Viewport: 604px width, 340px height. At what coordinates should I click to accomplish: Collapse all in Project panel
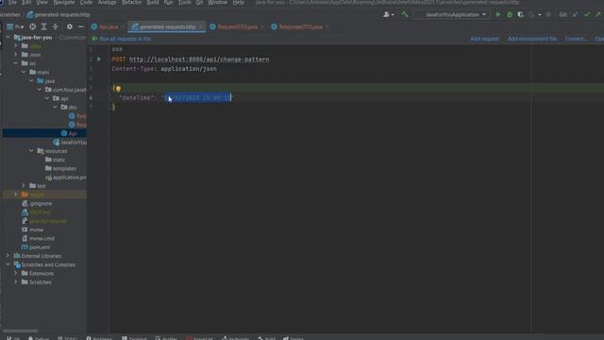point(56,26)
